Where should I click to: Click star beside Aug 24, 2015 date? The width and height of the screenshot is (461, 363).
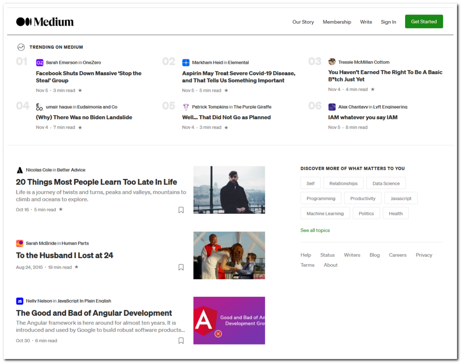[x=77, y=267]
